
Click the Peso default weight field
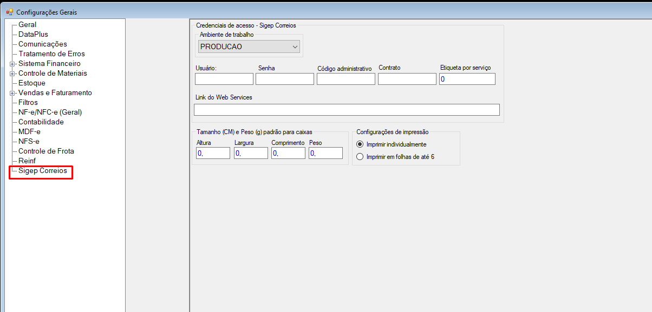point(325,153)
